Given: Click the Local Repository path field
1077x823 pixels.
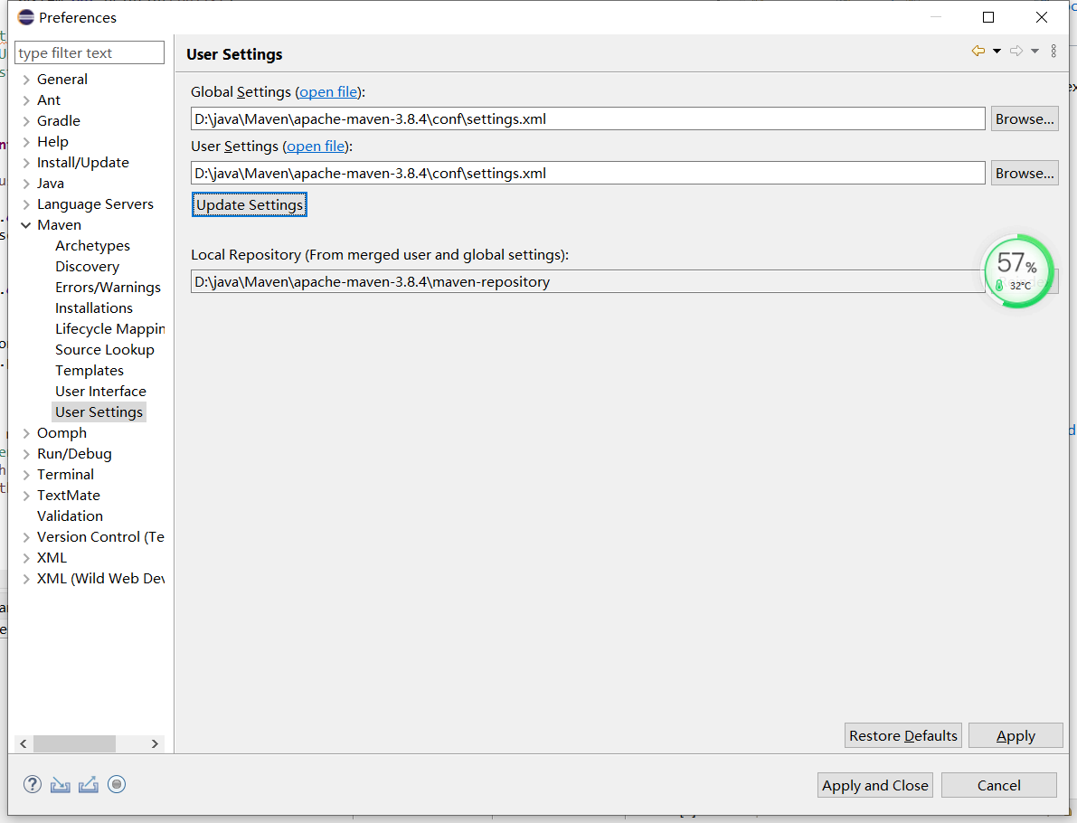Looking at the screenshot, I should (x=588, y=281).
